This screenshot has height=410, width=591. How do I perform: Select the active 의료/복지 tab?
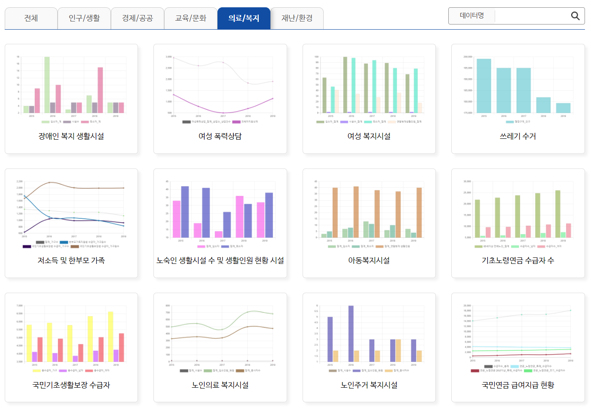coord(244,18)
